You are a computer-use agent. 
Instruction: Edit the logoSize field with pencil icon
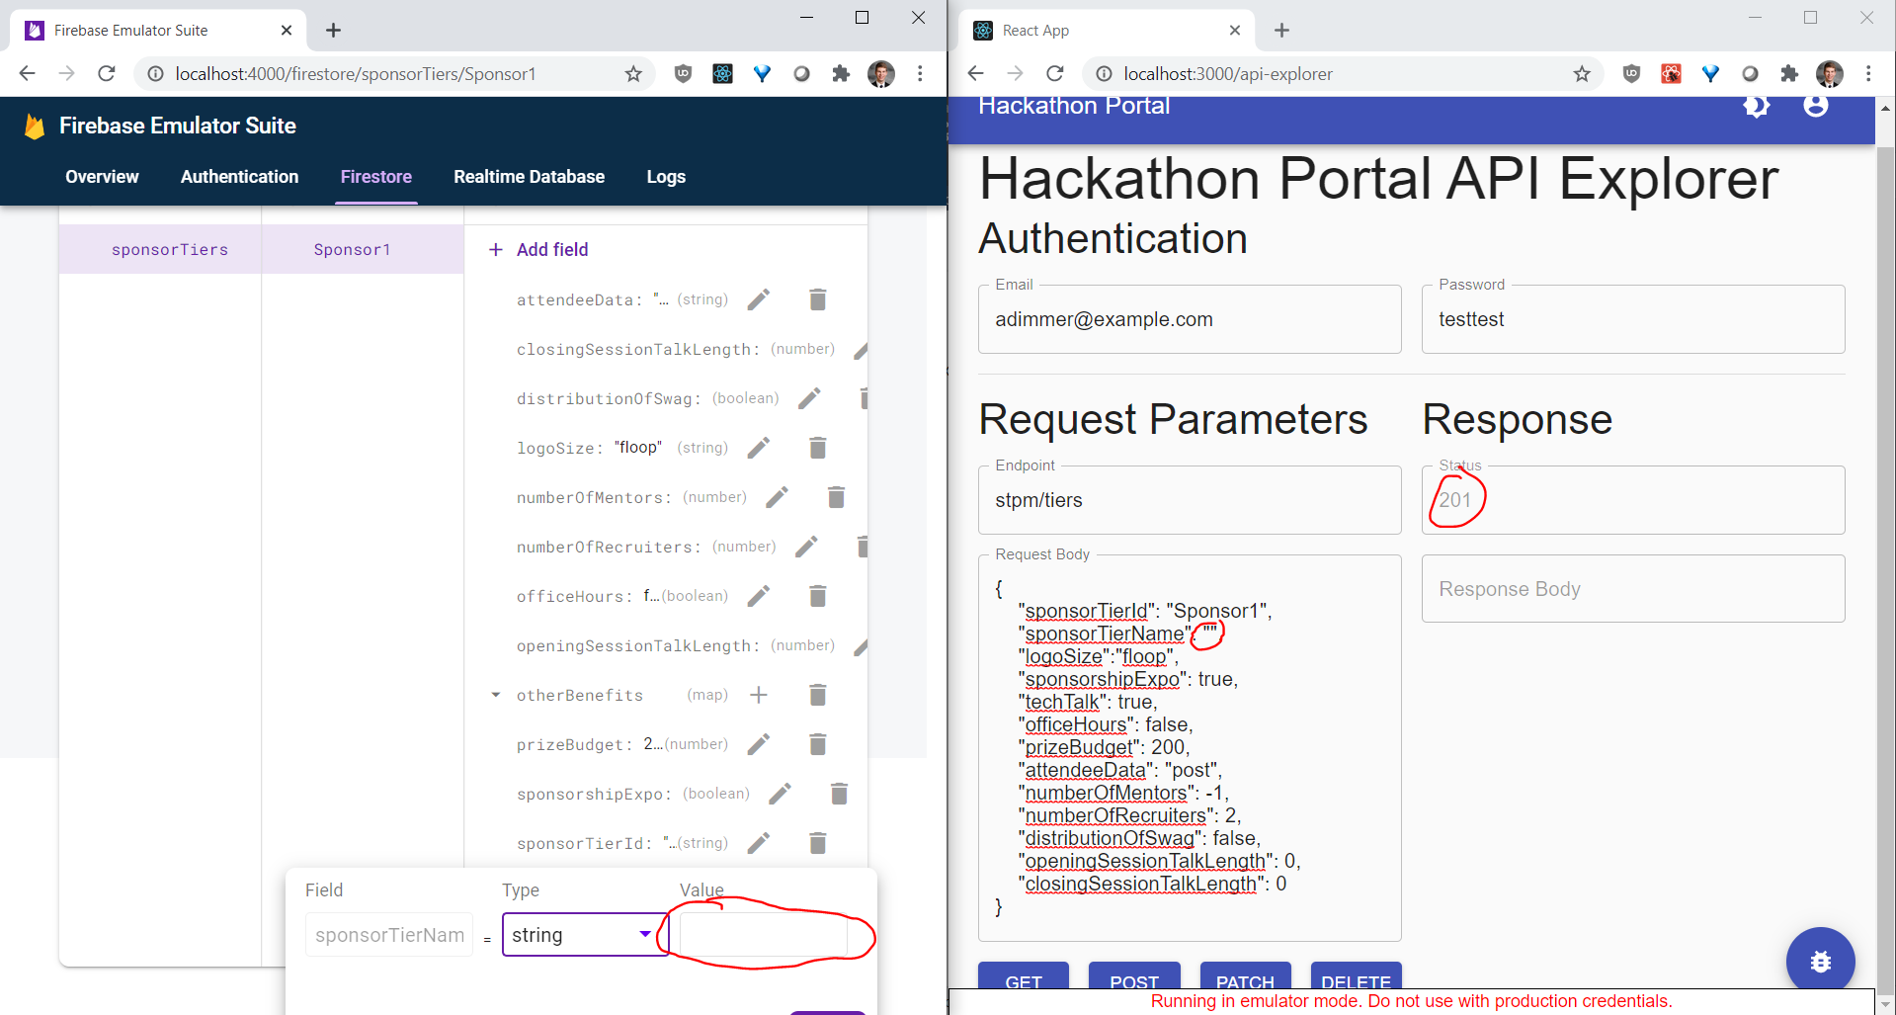coord(759,448)
